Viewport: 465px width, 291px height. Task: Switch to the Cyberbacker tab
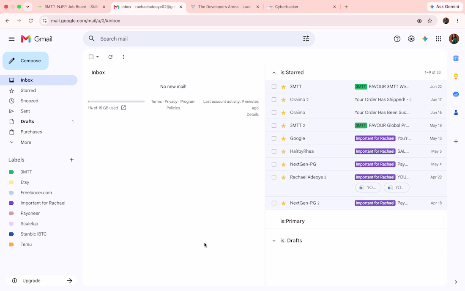302,6
